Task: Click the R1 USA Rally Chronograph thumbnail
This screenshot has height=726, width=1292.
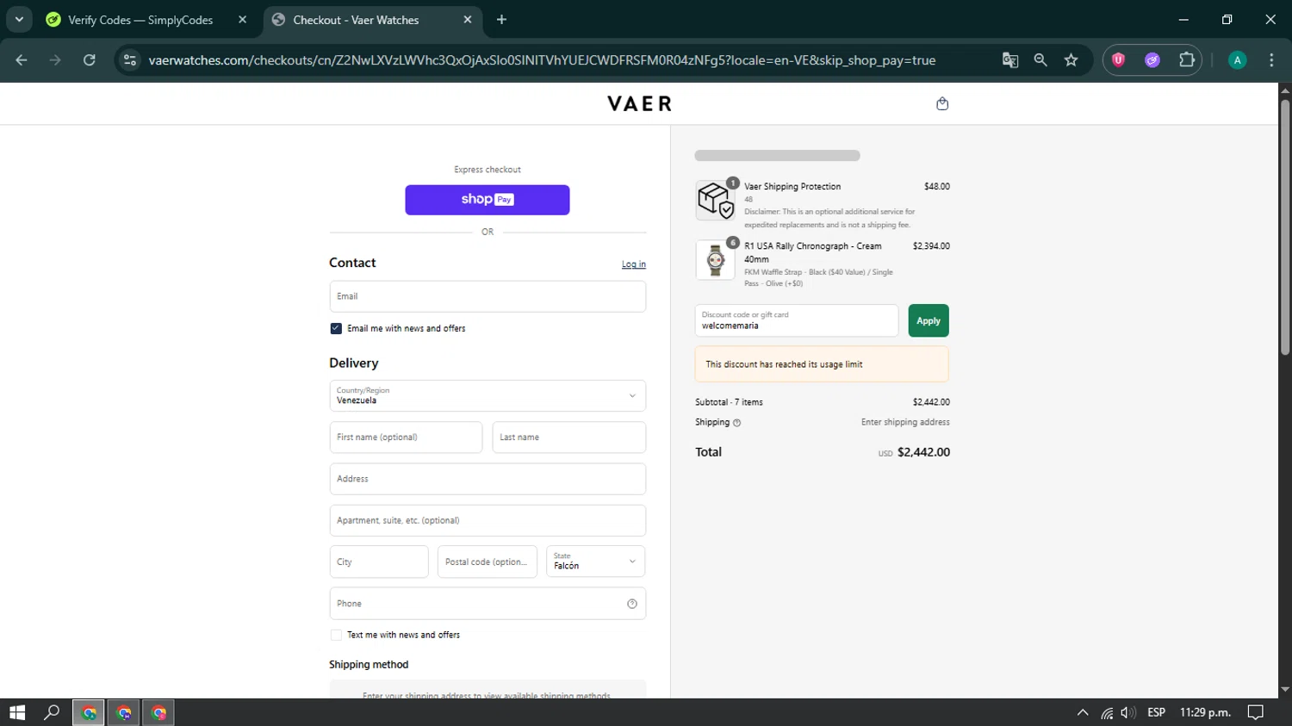Action: 716,260
